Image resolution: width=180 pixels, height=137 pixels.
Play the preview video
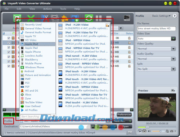click(x=140, y=131)
